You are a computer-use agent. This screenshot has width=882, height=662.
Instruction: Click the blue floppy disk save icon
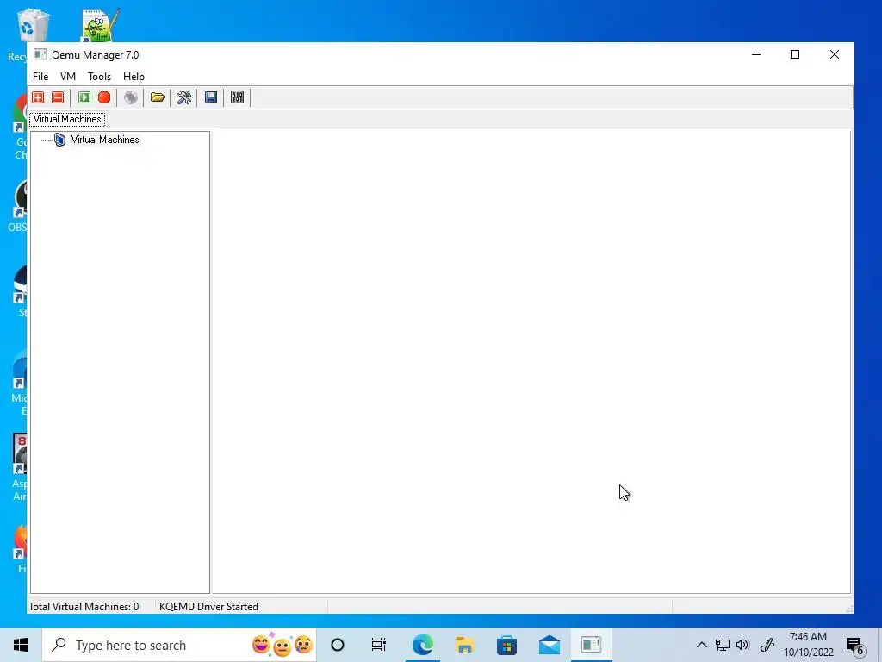211,97
